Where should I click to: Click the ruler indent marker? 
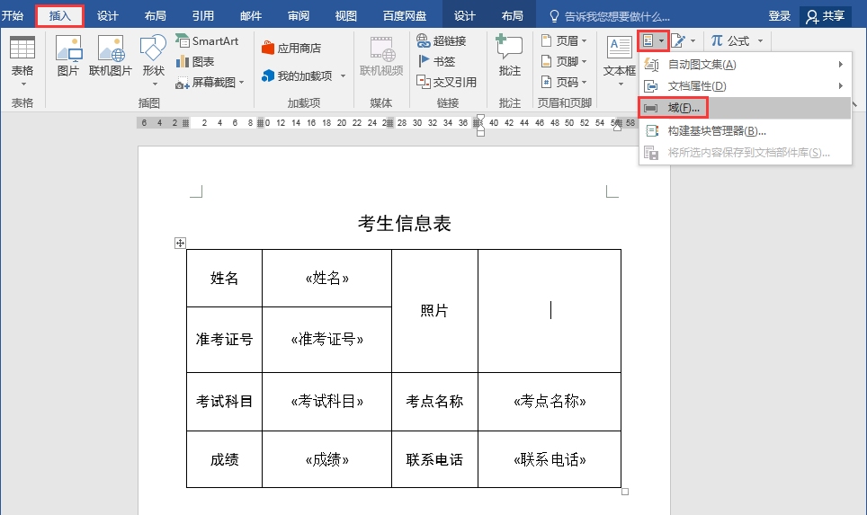click(480, 125)
